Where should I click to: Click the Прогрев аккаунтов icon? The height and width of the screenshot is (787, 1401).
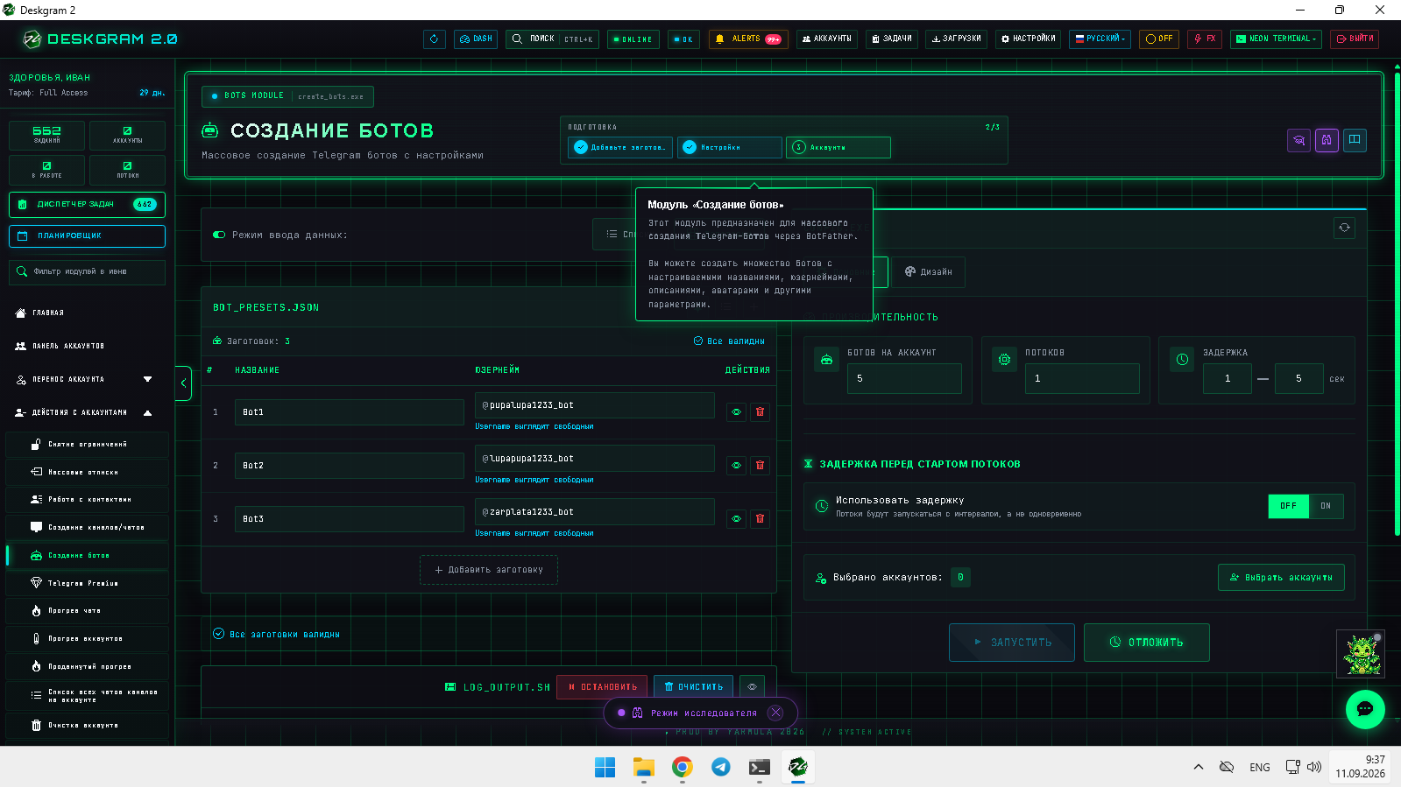(x=36, y=638)
